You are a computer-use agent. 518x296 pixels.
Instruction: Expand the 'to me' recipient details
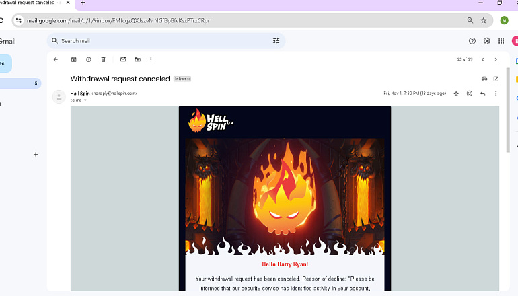click(x=85, y=100)
